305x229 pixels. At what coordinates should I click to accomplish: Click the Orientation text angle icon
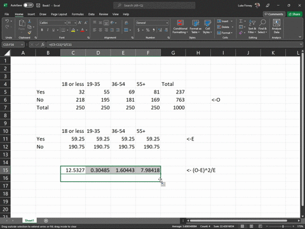[x=112, y=23]
